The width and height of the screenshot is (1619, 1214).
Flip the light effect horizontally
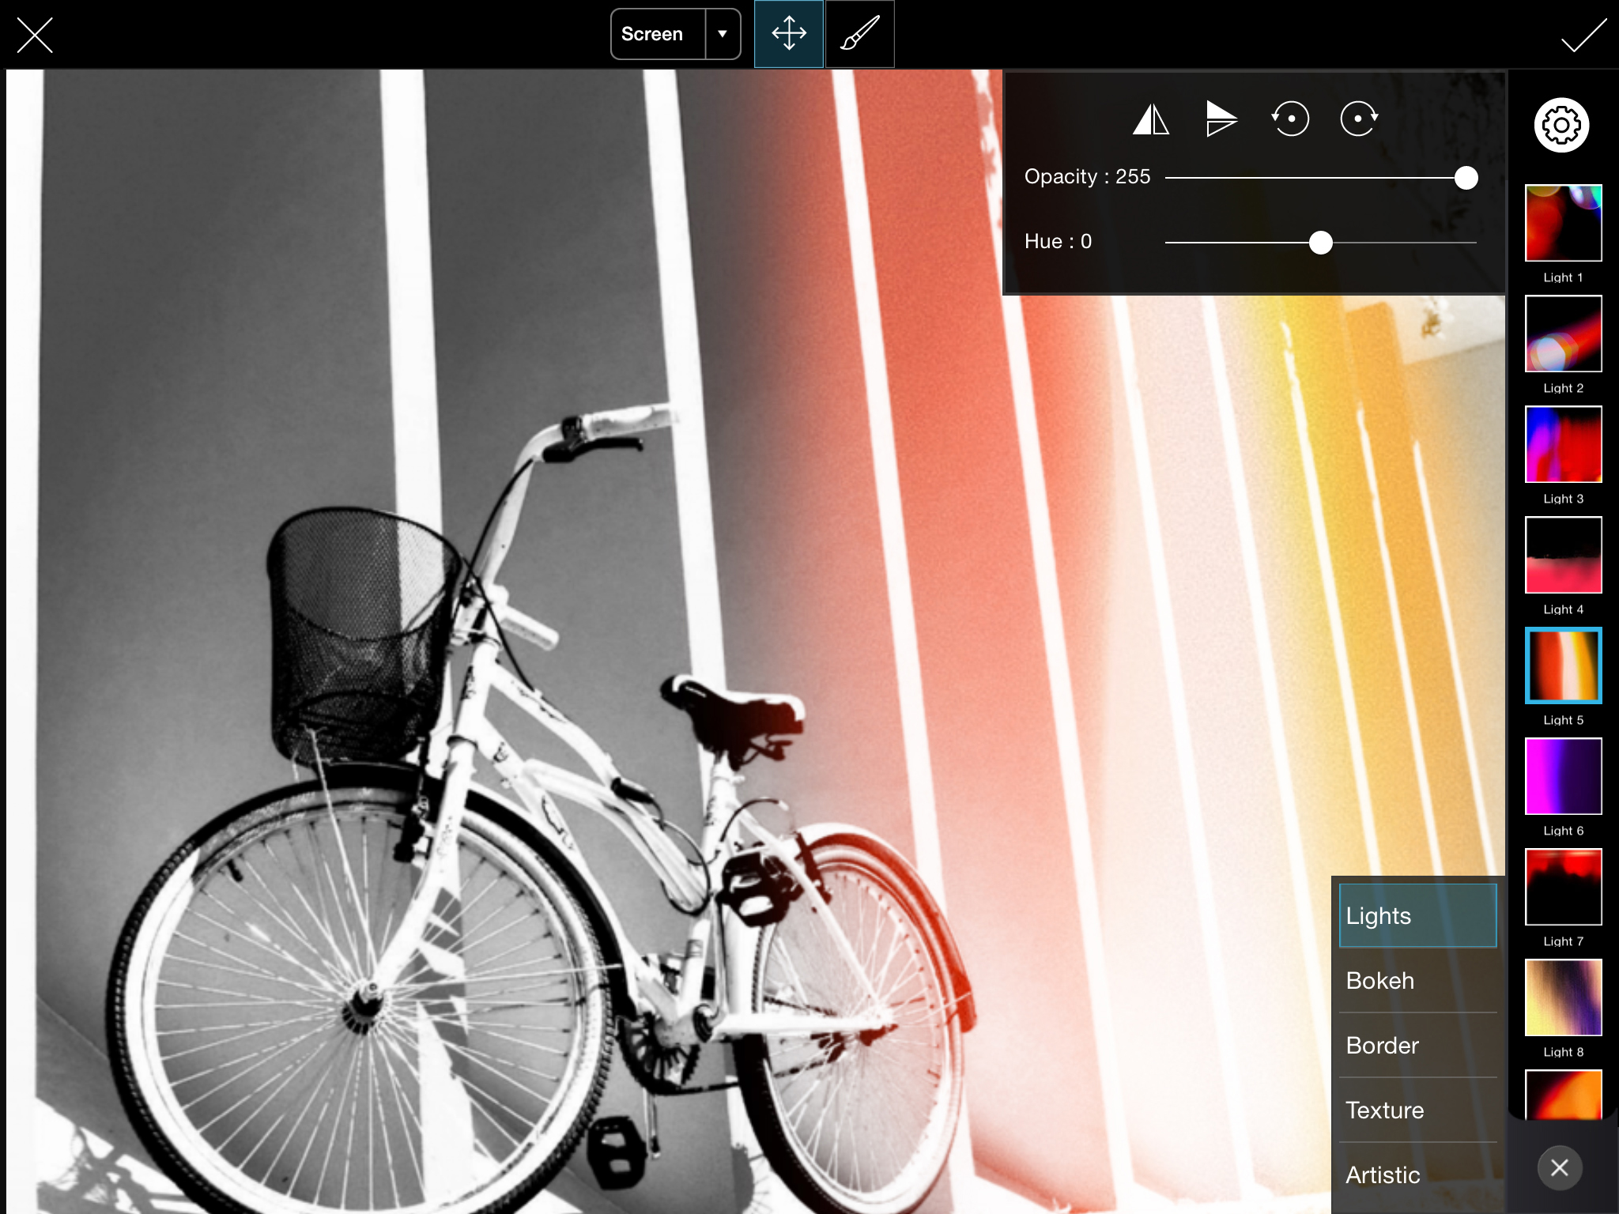tap(1152, 119)
